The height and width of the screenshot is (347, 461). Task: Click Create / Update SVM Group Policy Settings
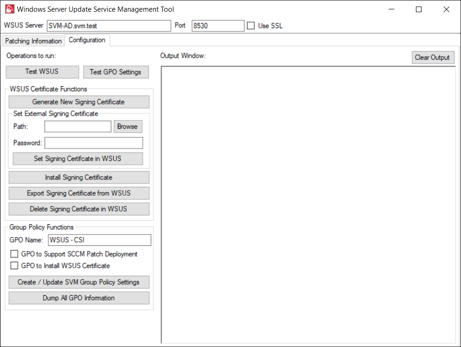tap(79, 282)
